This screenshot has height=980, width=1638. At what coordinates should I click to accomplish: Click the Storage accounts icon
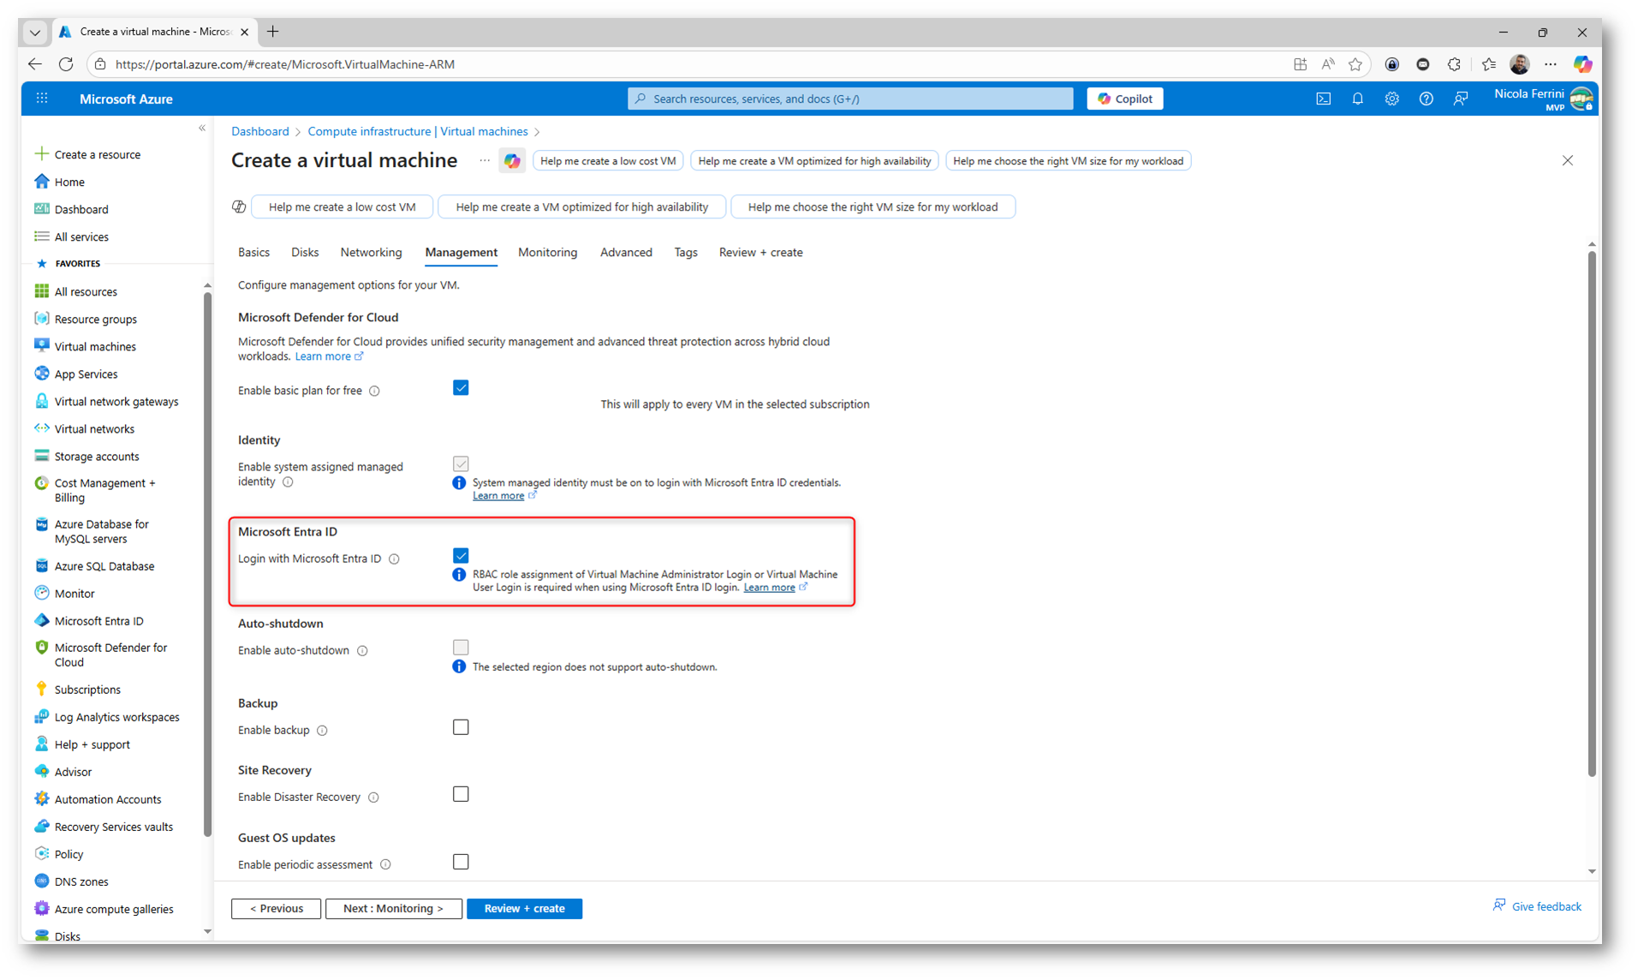(x=41, y=456)
